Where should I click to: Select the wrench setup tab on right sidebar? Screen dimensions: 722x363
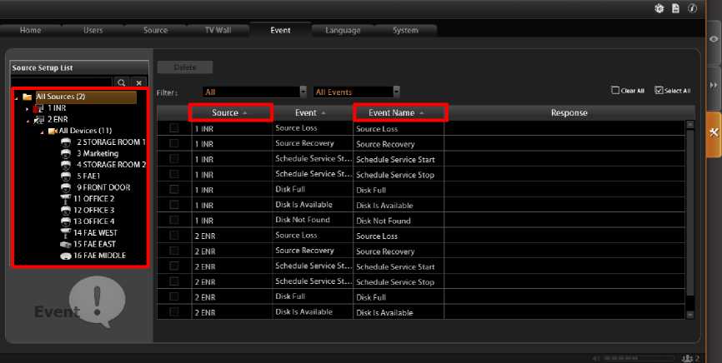(x=714, y=133)
